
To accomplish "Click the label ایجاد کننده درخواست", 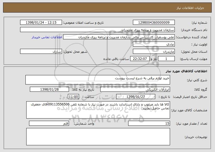I will [x=192, y=37].
